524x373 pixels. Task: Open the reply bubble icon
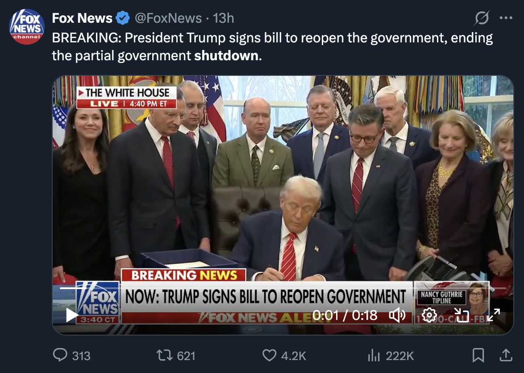tap(61, 356)
